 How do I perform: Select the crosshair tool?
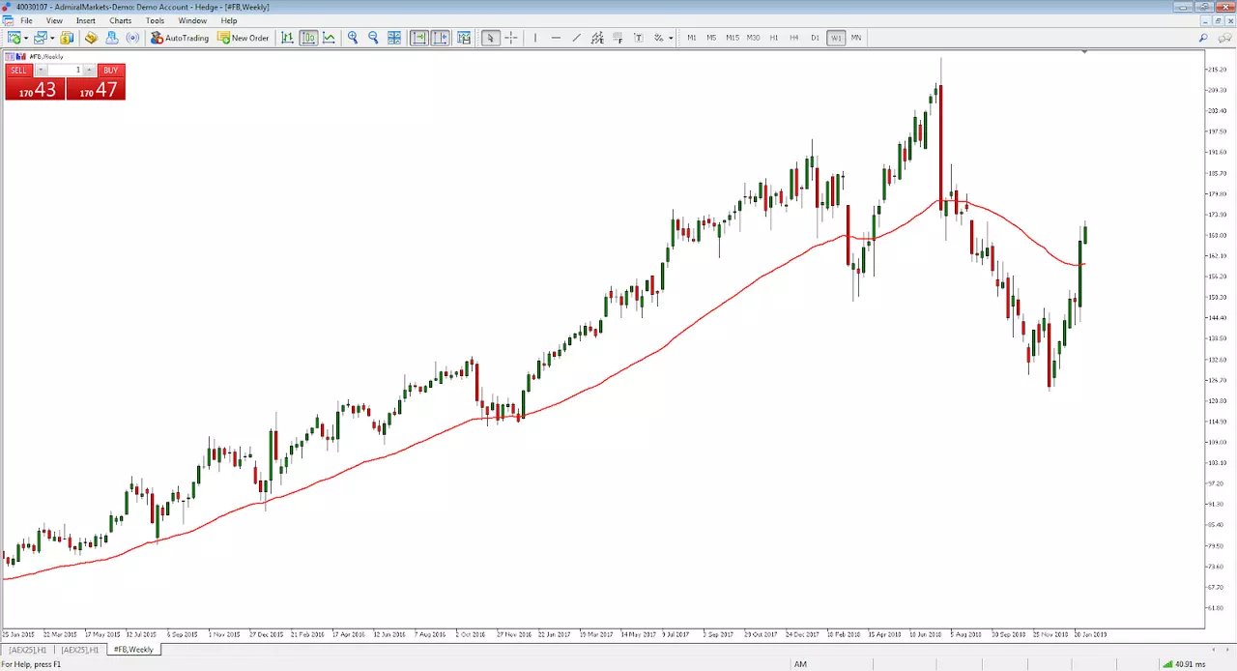click(511, 38)
